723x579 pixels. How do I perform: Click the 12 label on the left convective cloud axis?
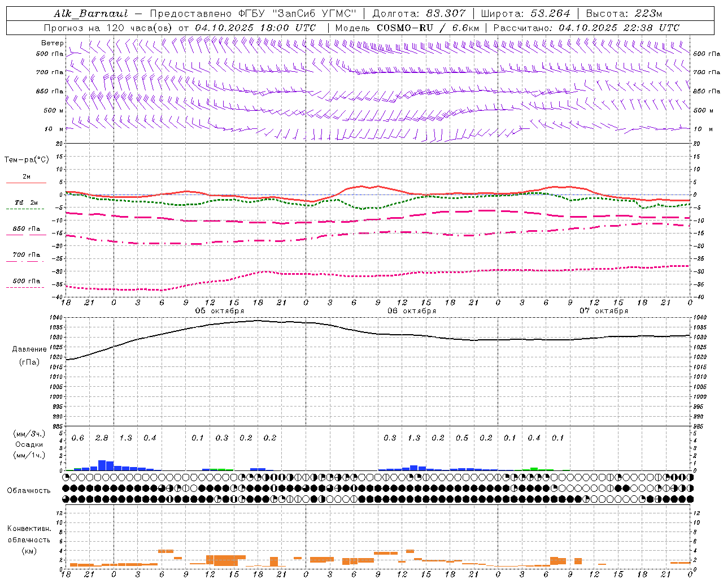60,513
